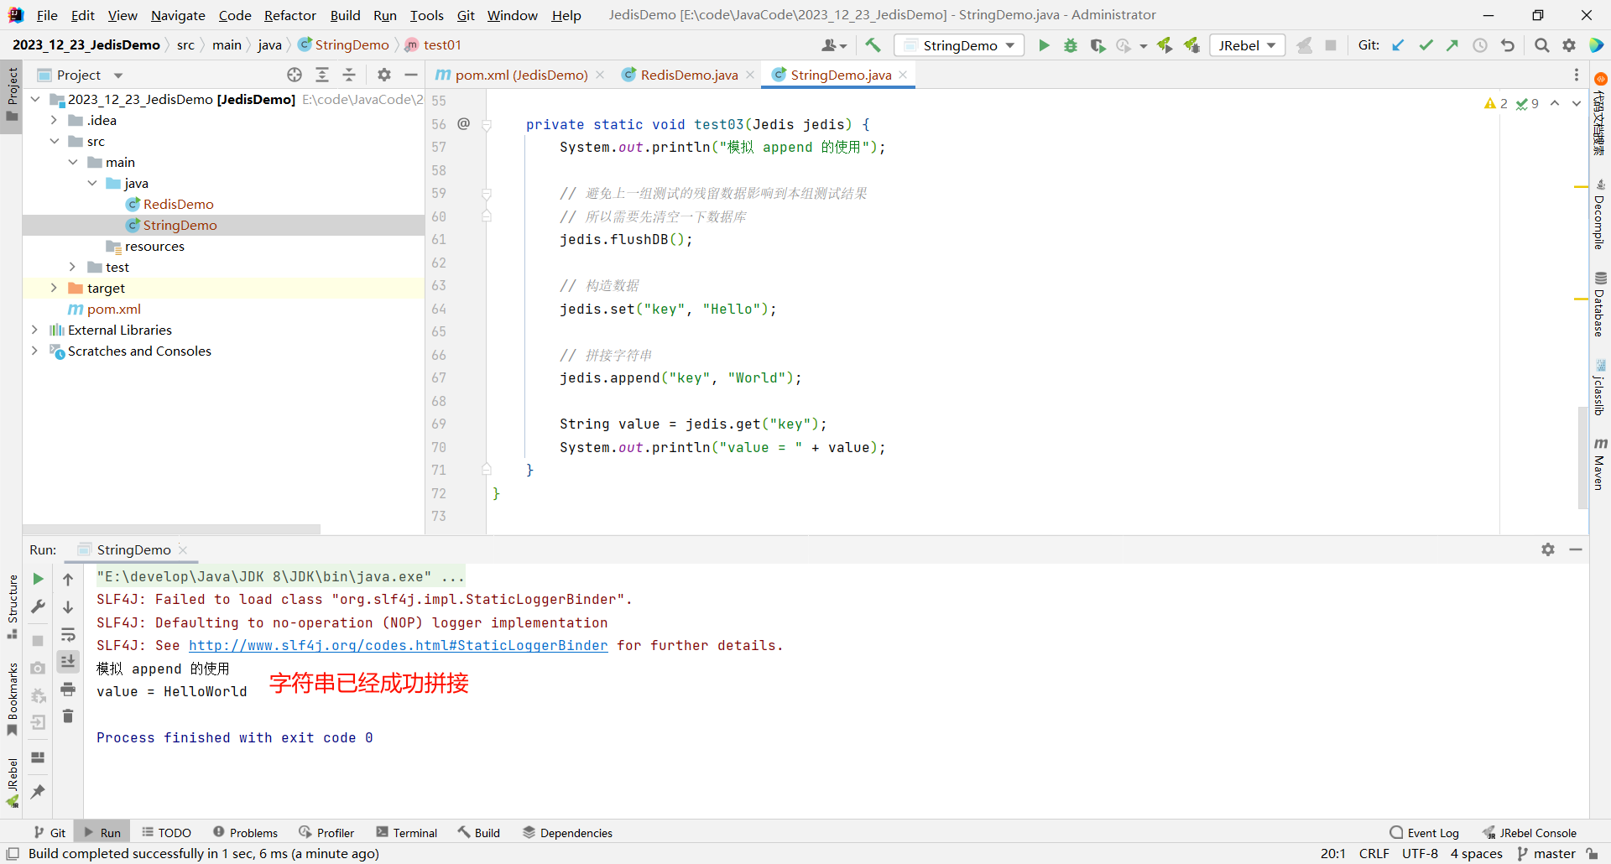This screenshot has height=864, width=1611.
Task: Expand all in Project panel
Action: pos(322,75)
